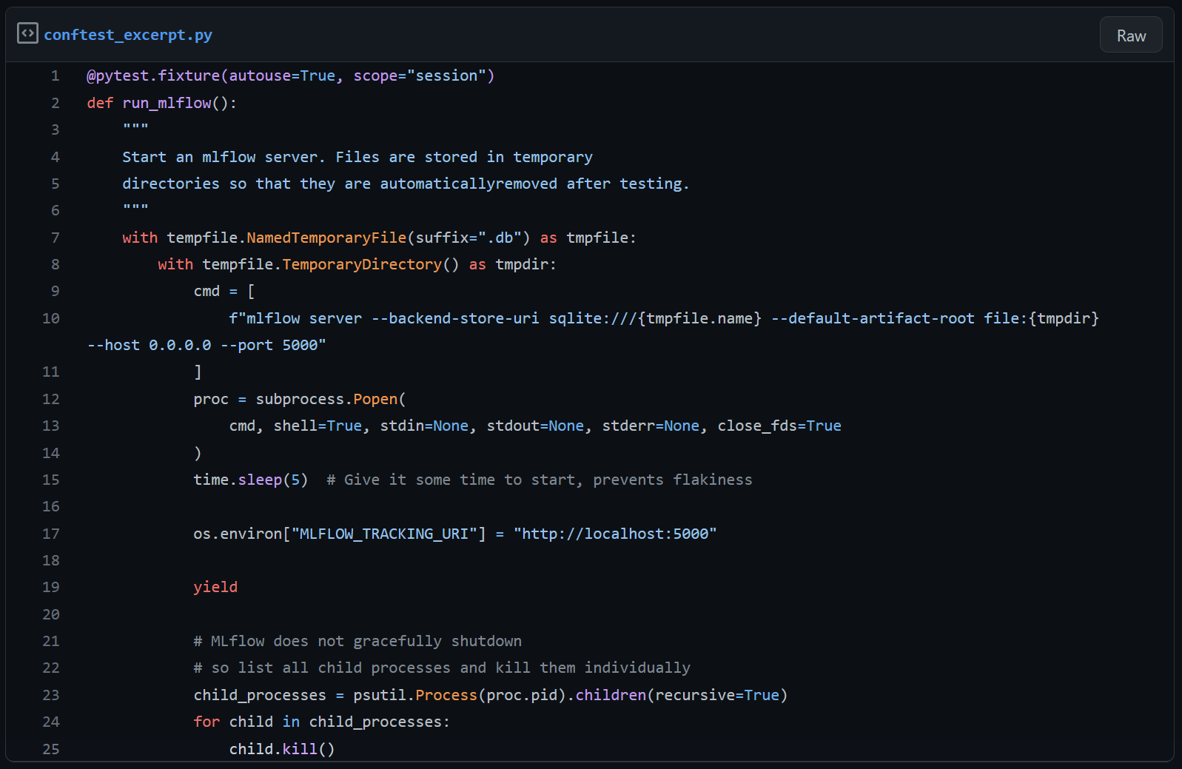
Task: Click child.kill() on line 25
Action: (x=282, y=749)
